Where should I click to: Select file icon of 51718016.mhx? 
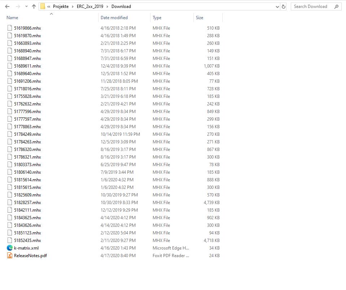9,88
